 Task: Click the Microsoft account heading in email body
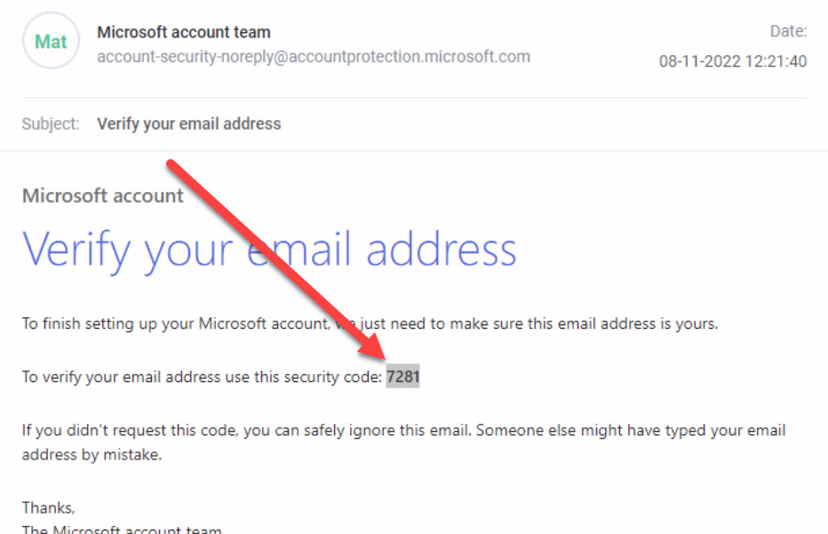[x=103, y=196]
